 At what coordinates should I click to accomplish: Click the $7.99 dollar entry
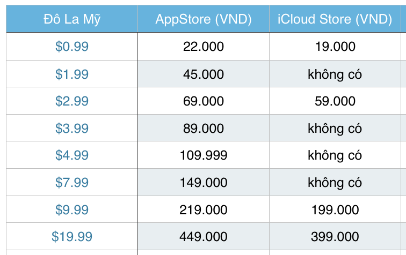[x=72, y=183]
